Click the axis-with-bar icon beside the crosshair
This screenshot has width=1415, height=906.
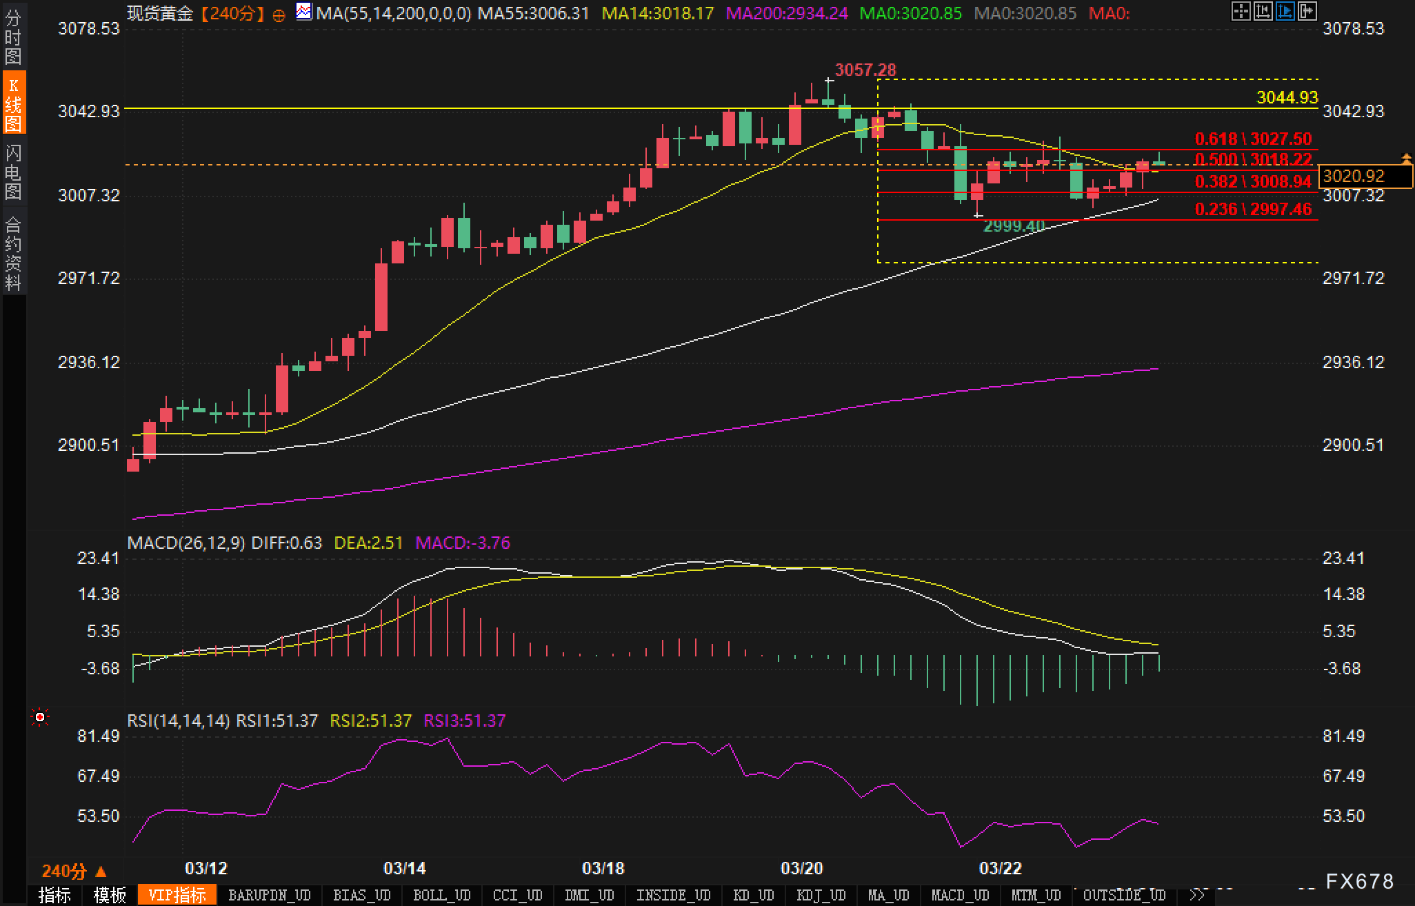click(x=1263, y=11)
